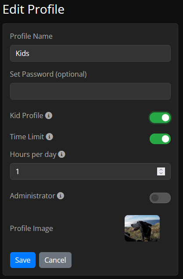Disable the Kid Profile toggle
The height and width of the screenshot is (279, 183).
pyautogui.click(x=160, y=118)
